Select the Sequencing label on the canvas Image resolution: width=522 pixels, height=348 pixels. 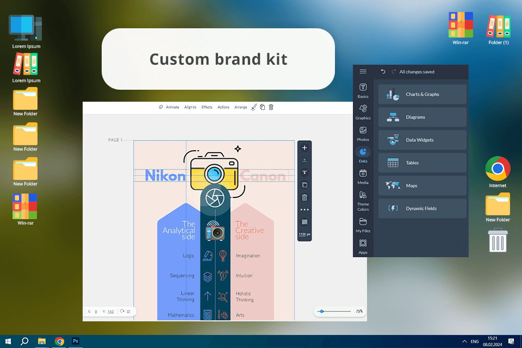point(182,275)
